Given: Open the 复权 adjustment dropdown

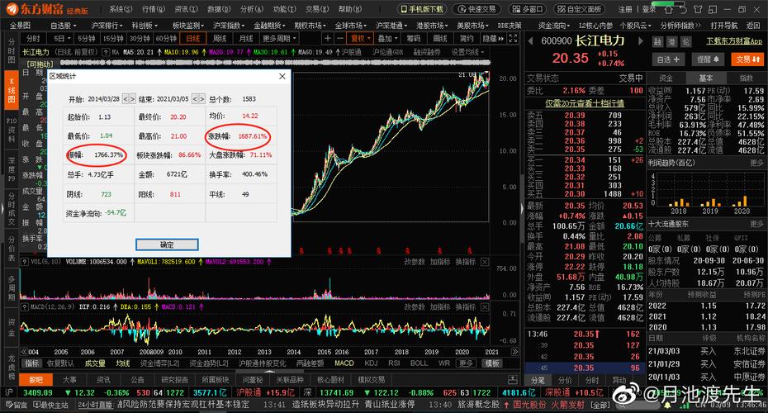Looking at the screenshot, I should tap(361, 38).
